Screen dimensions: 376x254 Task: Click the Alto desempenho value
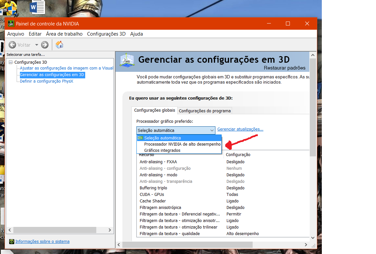243,234
